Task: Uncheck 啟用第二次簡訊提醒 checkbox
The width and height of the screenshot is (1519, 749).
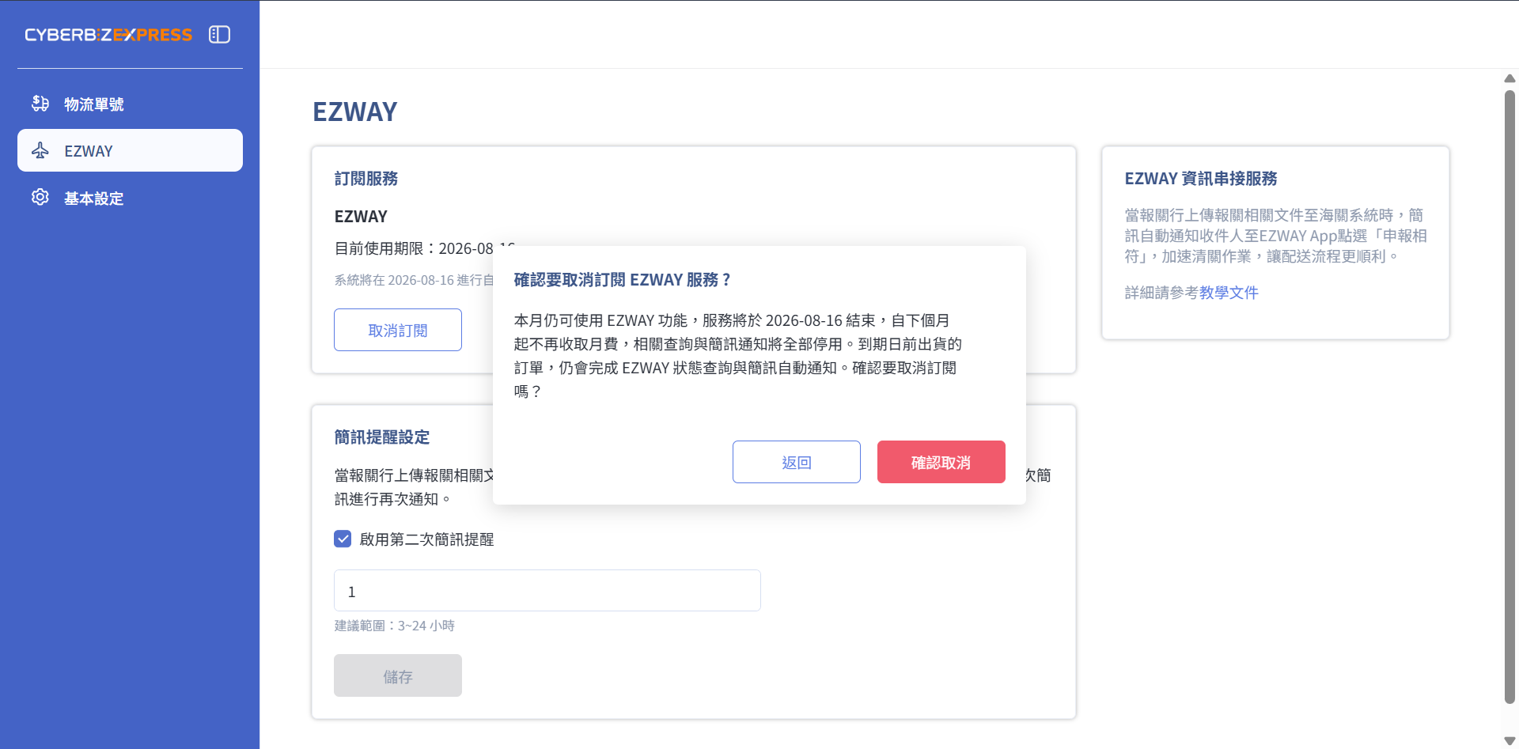Action: coord(343,539)
